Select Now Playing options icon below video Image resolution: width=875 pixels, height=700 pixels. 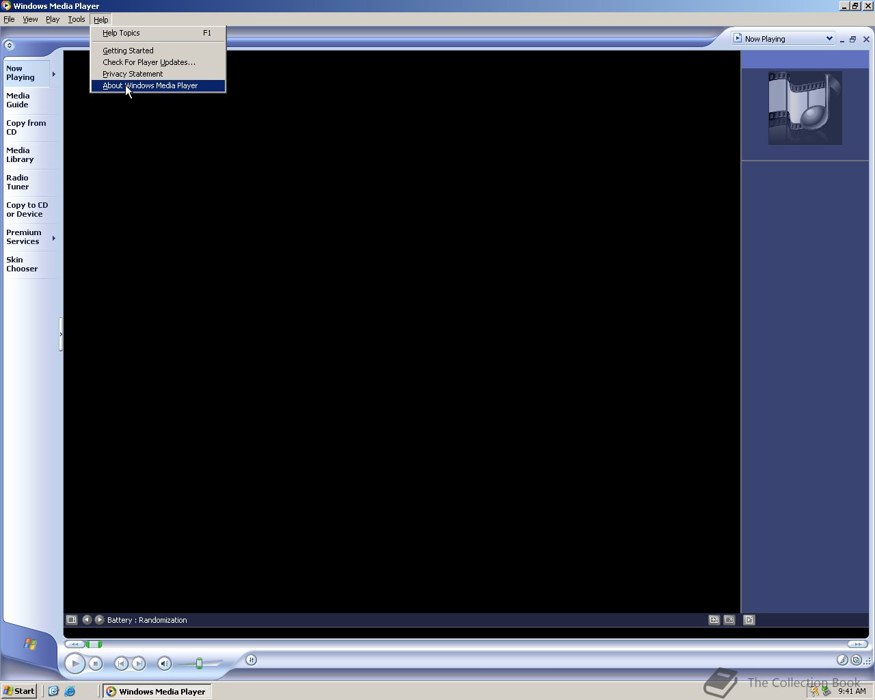click(71, 619)
